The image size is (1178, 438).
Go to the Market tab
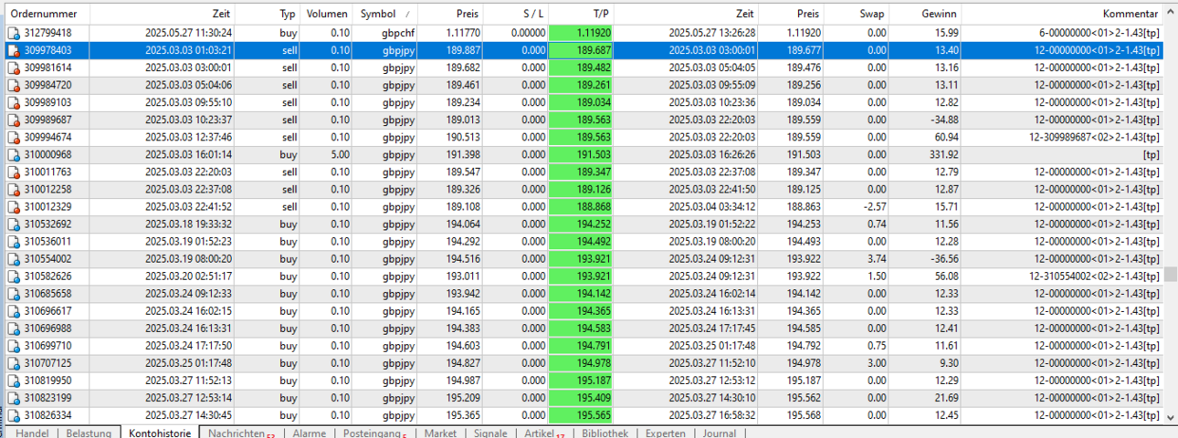440,433
